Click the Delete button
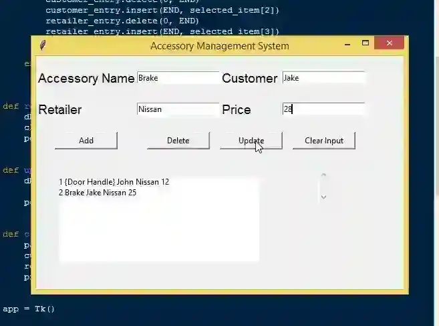 coord(178,141)
